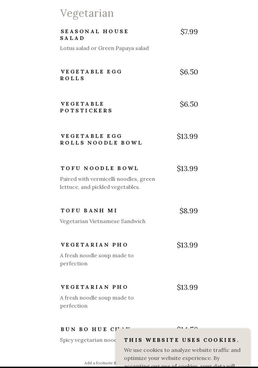Click the cookie notice body text

(182, 354)
